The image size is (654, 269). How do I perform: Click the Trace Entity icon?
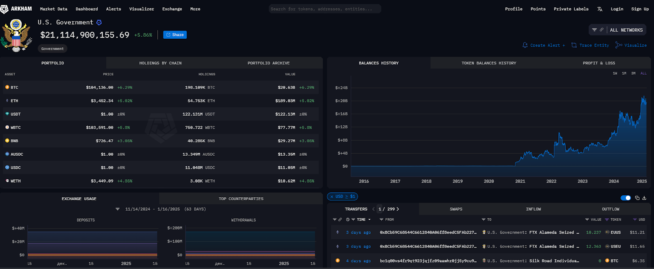tap(574, 45)
